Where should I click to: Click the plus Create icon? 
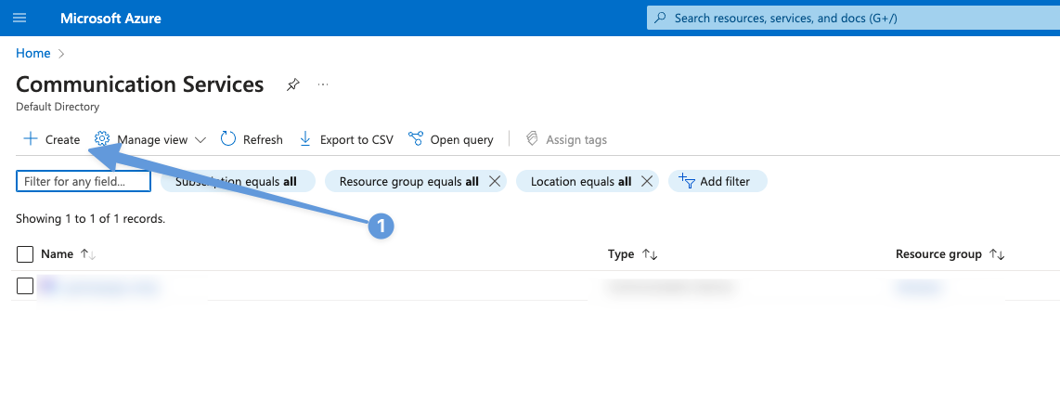31,139
